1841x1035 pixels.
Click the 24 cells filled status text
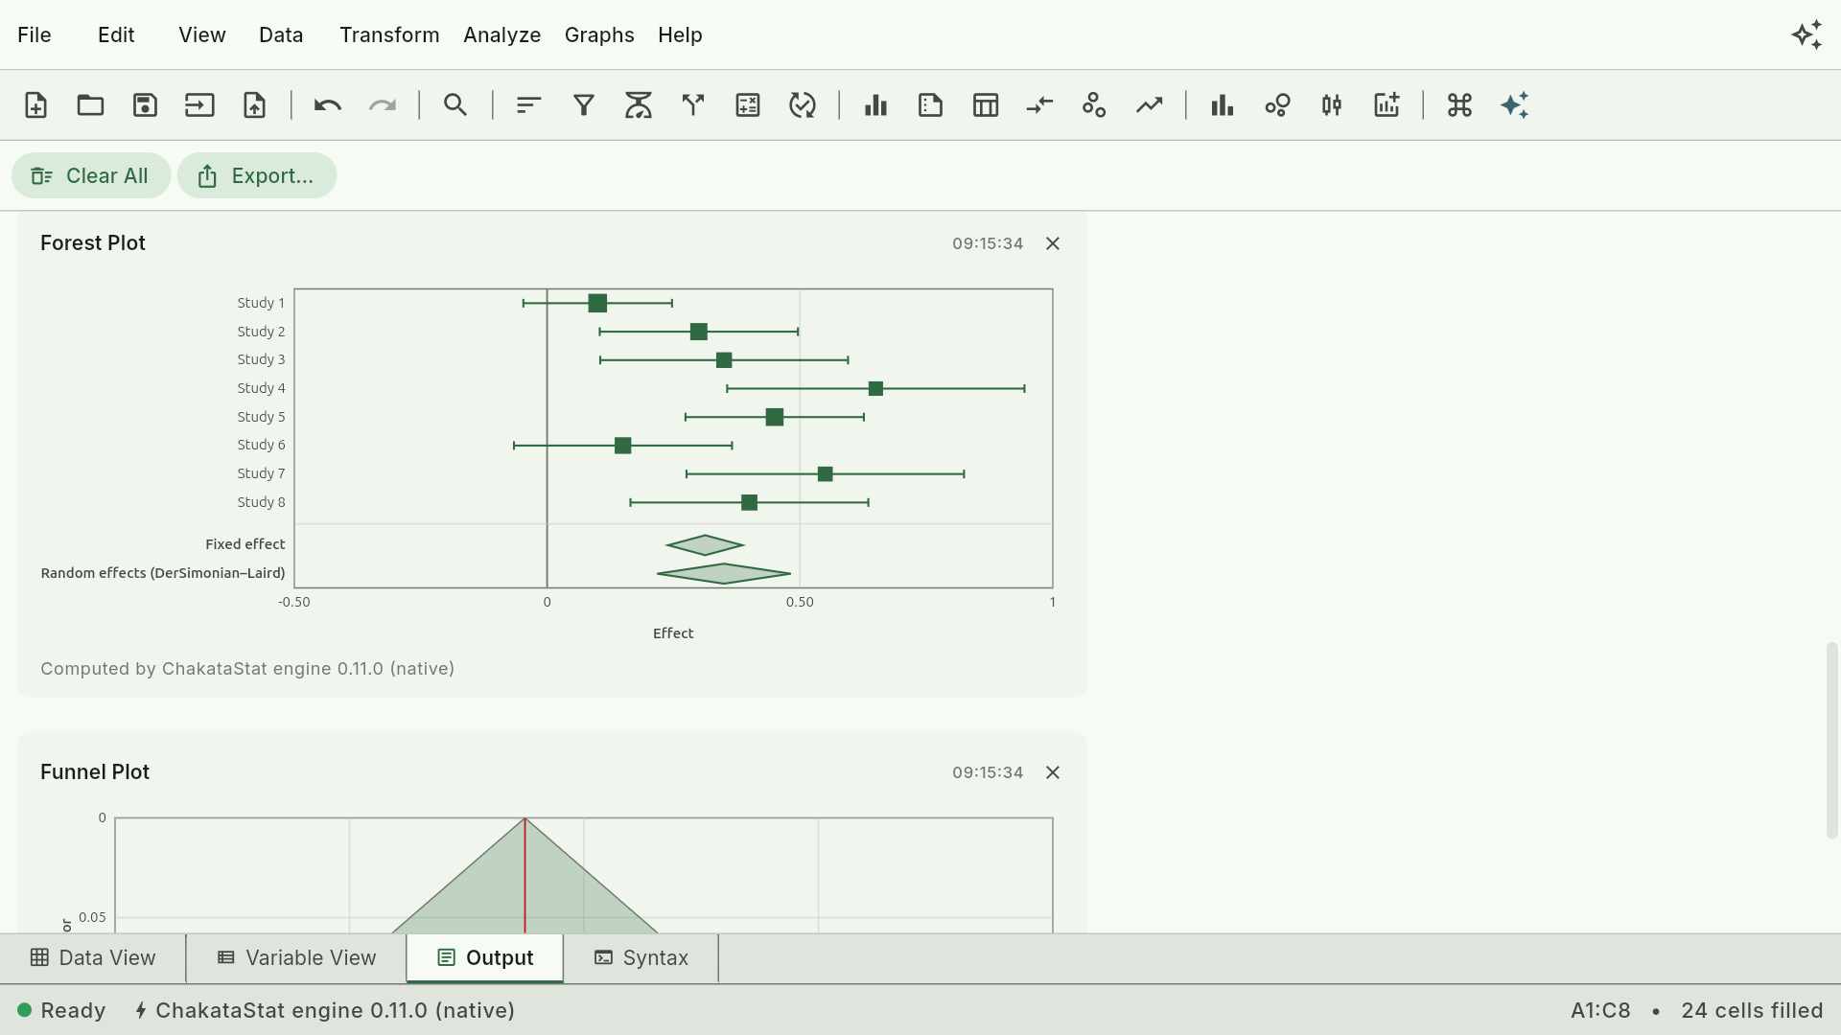click(x=1752, y=1010)
